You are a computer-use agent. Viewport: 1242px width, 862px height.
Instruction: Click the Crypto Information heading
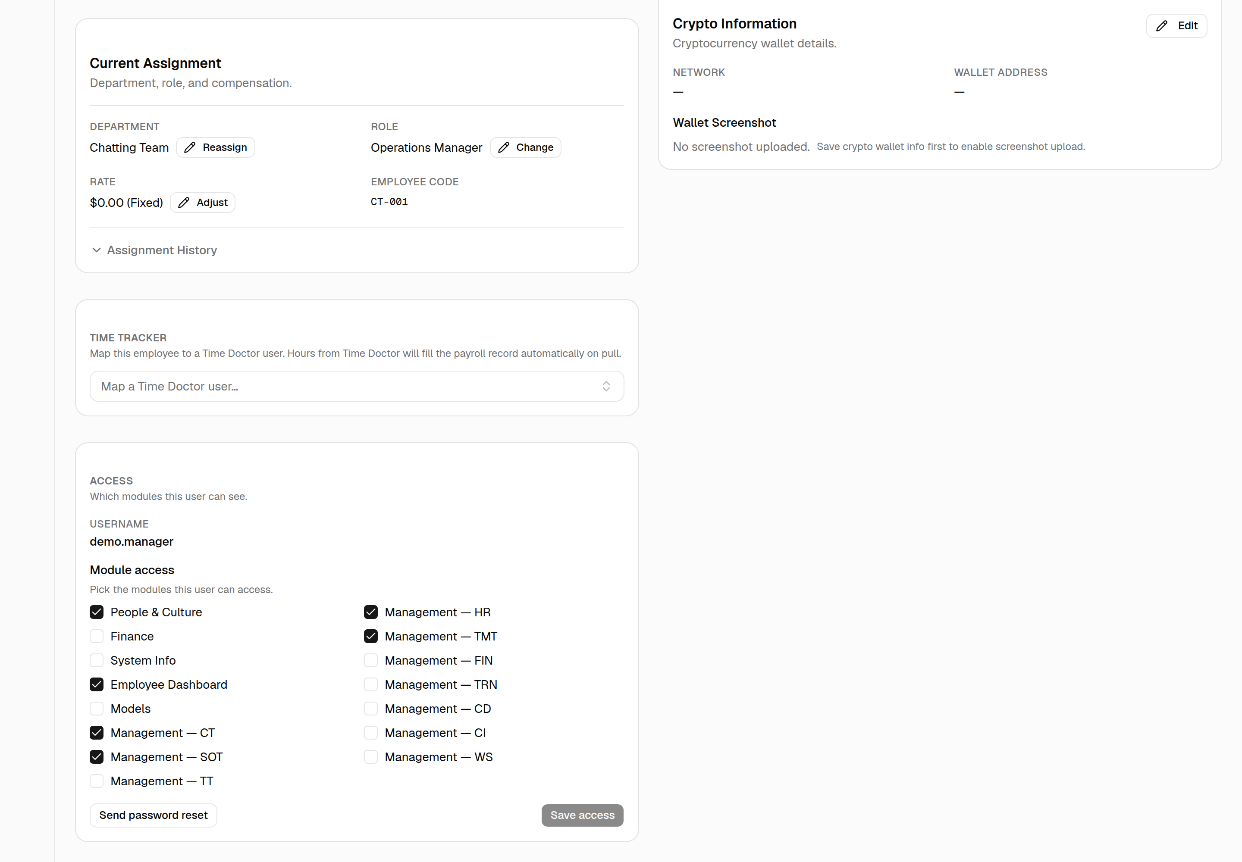click(734, 24)
